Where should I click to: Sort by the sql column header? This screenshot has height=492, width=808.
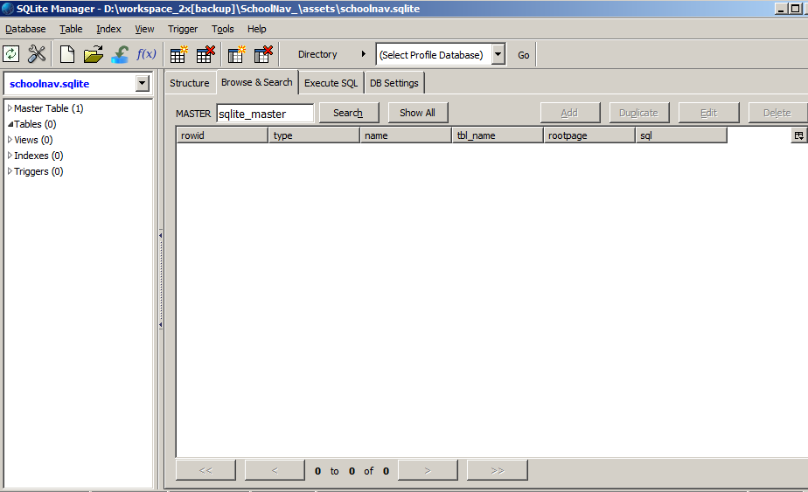pos(680,135)
